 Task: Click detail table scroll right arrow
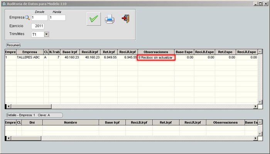(x=255, y=138)
